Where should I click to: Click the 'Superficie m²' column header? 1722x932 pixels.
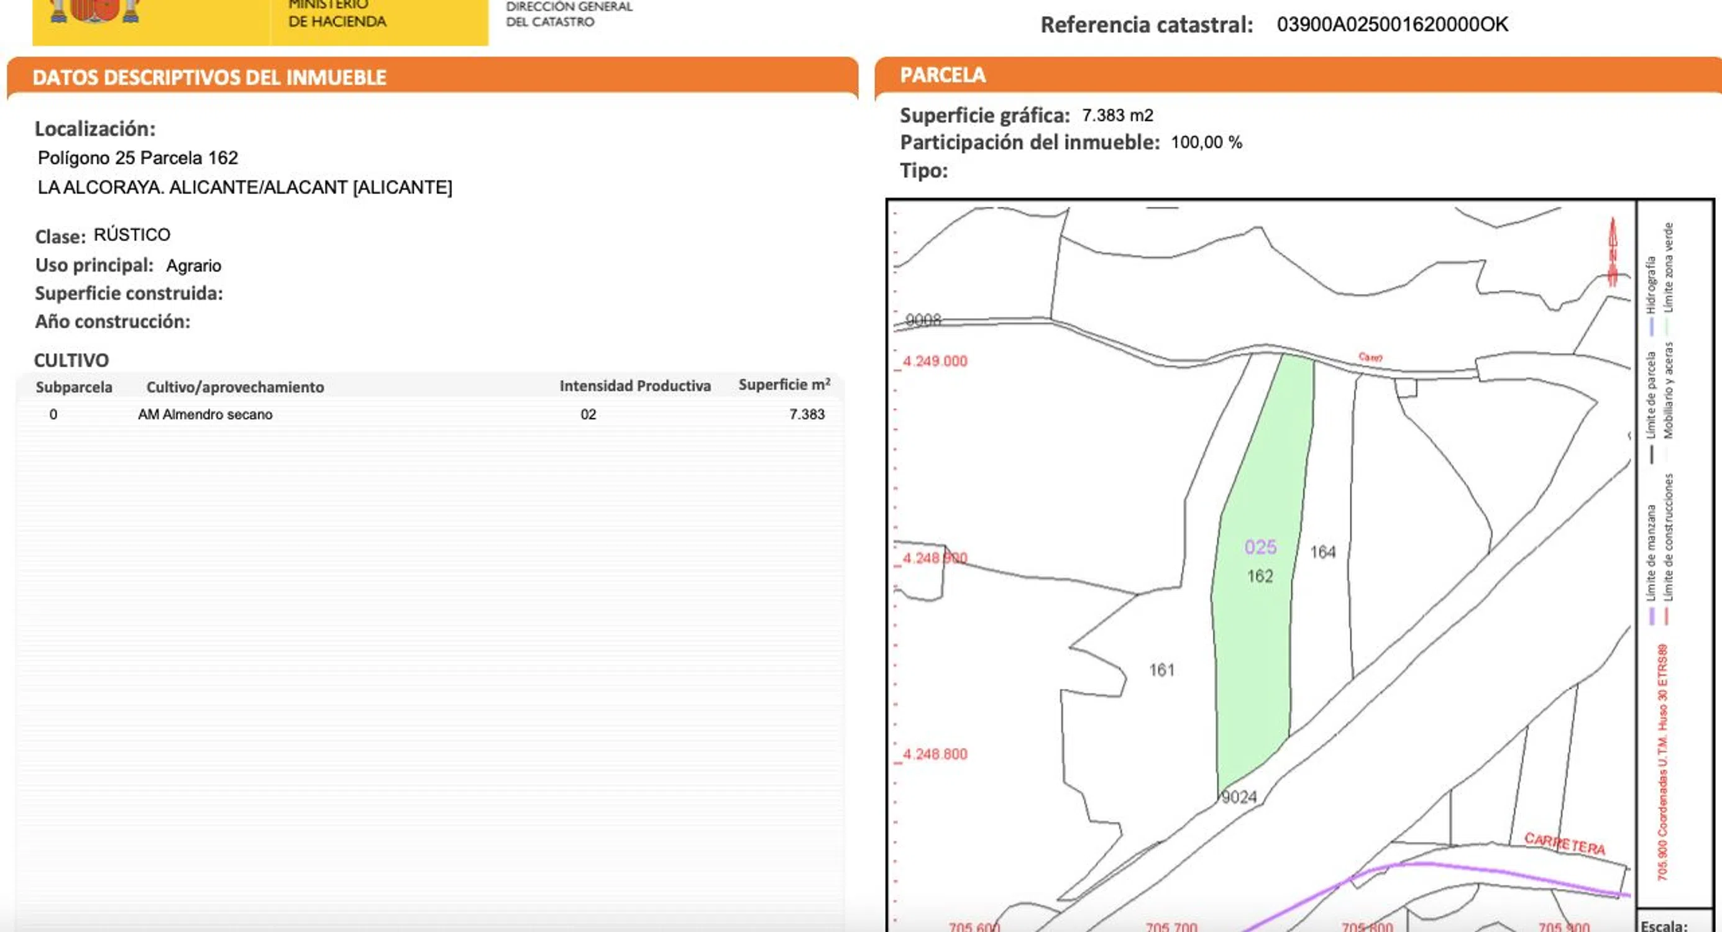click(x=784, y=385)
